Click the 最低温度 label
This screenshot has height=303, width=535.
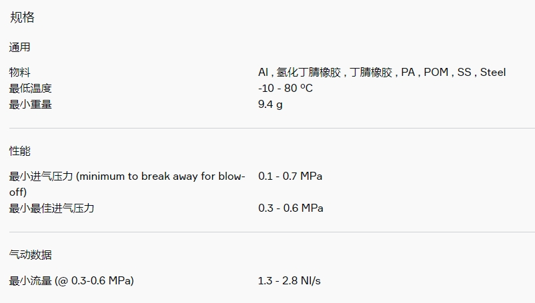31,88
